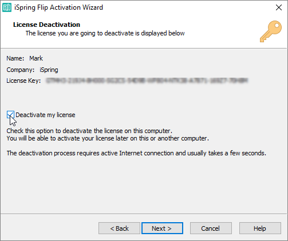Screen dimensions: 288x241
Task: Go to the next step with Next >
Action: 162,228
